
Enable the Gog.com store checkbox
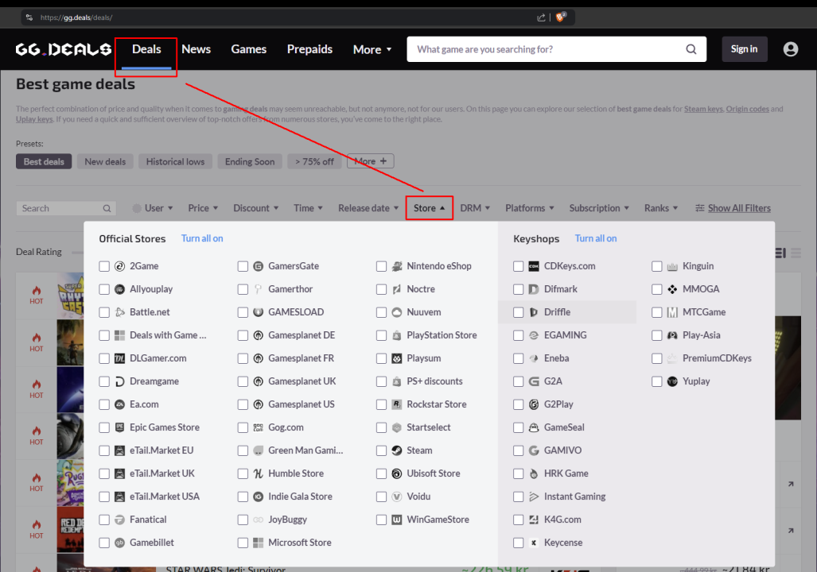(x=243, y=427)
